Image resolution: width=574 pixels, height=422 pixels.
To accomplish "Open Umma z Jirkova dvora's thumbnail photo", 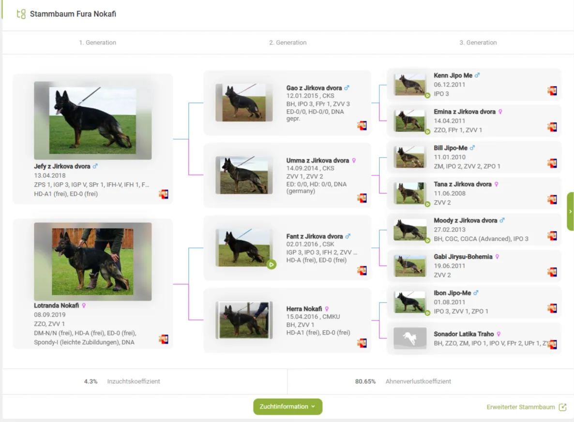I will coord(244,175).
